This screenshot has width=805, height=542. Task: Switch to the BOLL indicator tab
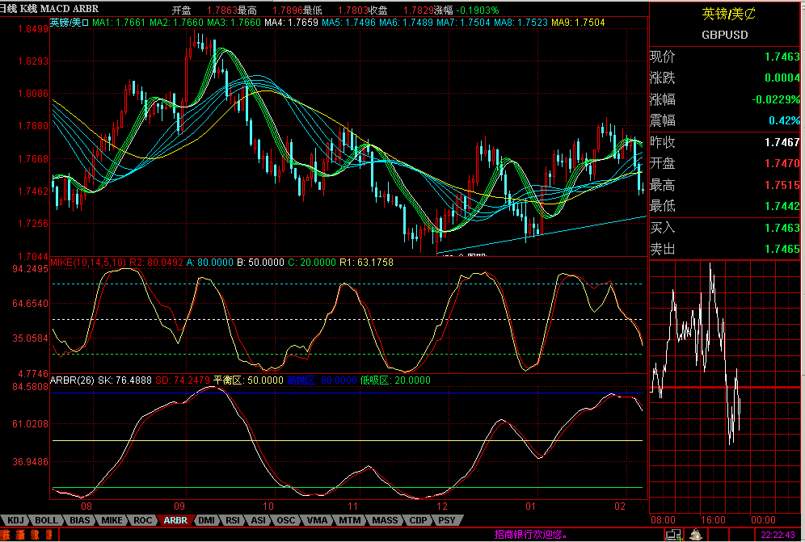tap(46, 520)
